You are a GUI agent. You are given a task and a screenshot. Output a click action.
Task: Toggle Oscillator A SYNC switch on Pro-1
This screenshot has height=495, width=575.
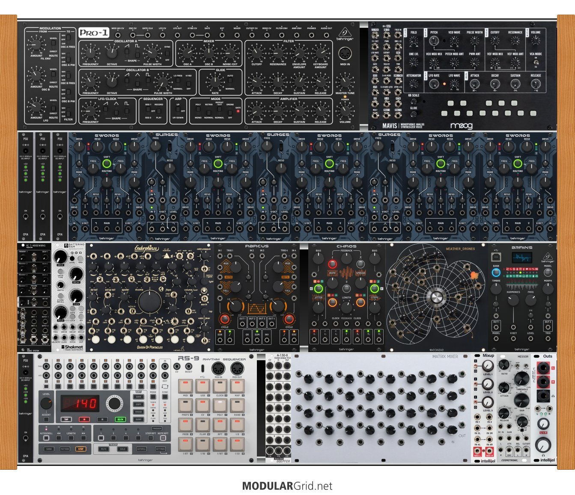pyautogui.click(x=167, y=53)
